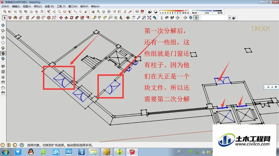Activate the Follow Me tool
This screenshot has width=279, height=156.
(77, 18)
